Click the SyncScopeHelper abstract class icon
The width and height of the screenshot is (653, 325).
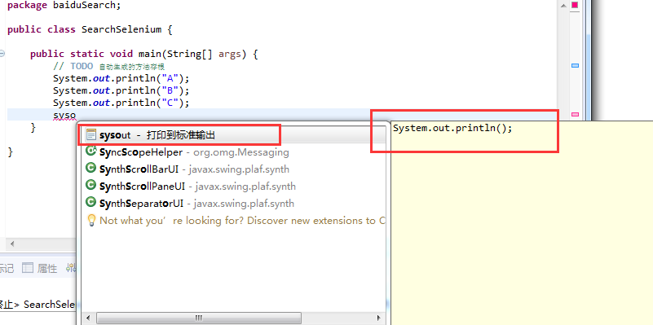point(90,151)
